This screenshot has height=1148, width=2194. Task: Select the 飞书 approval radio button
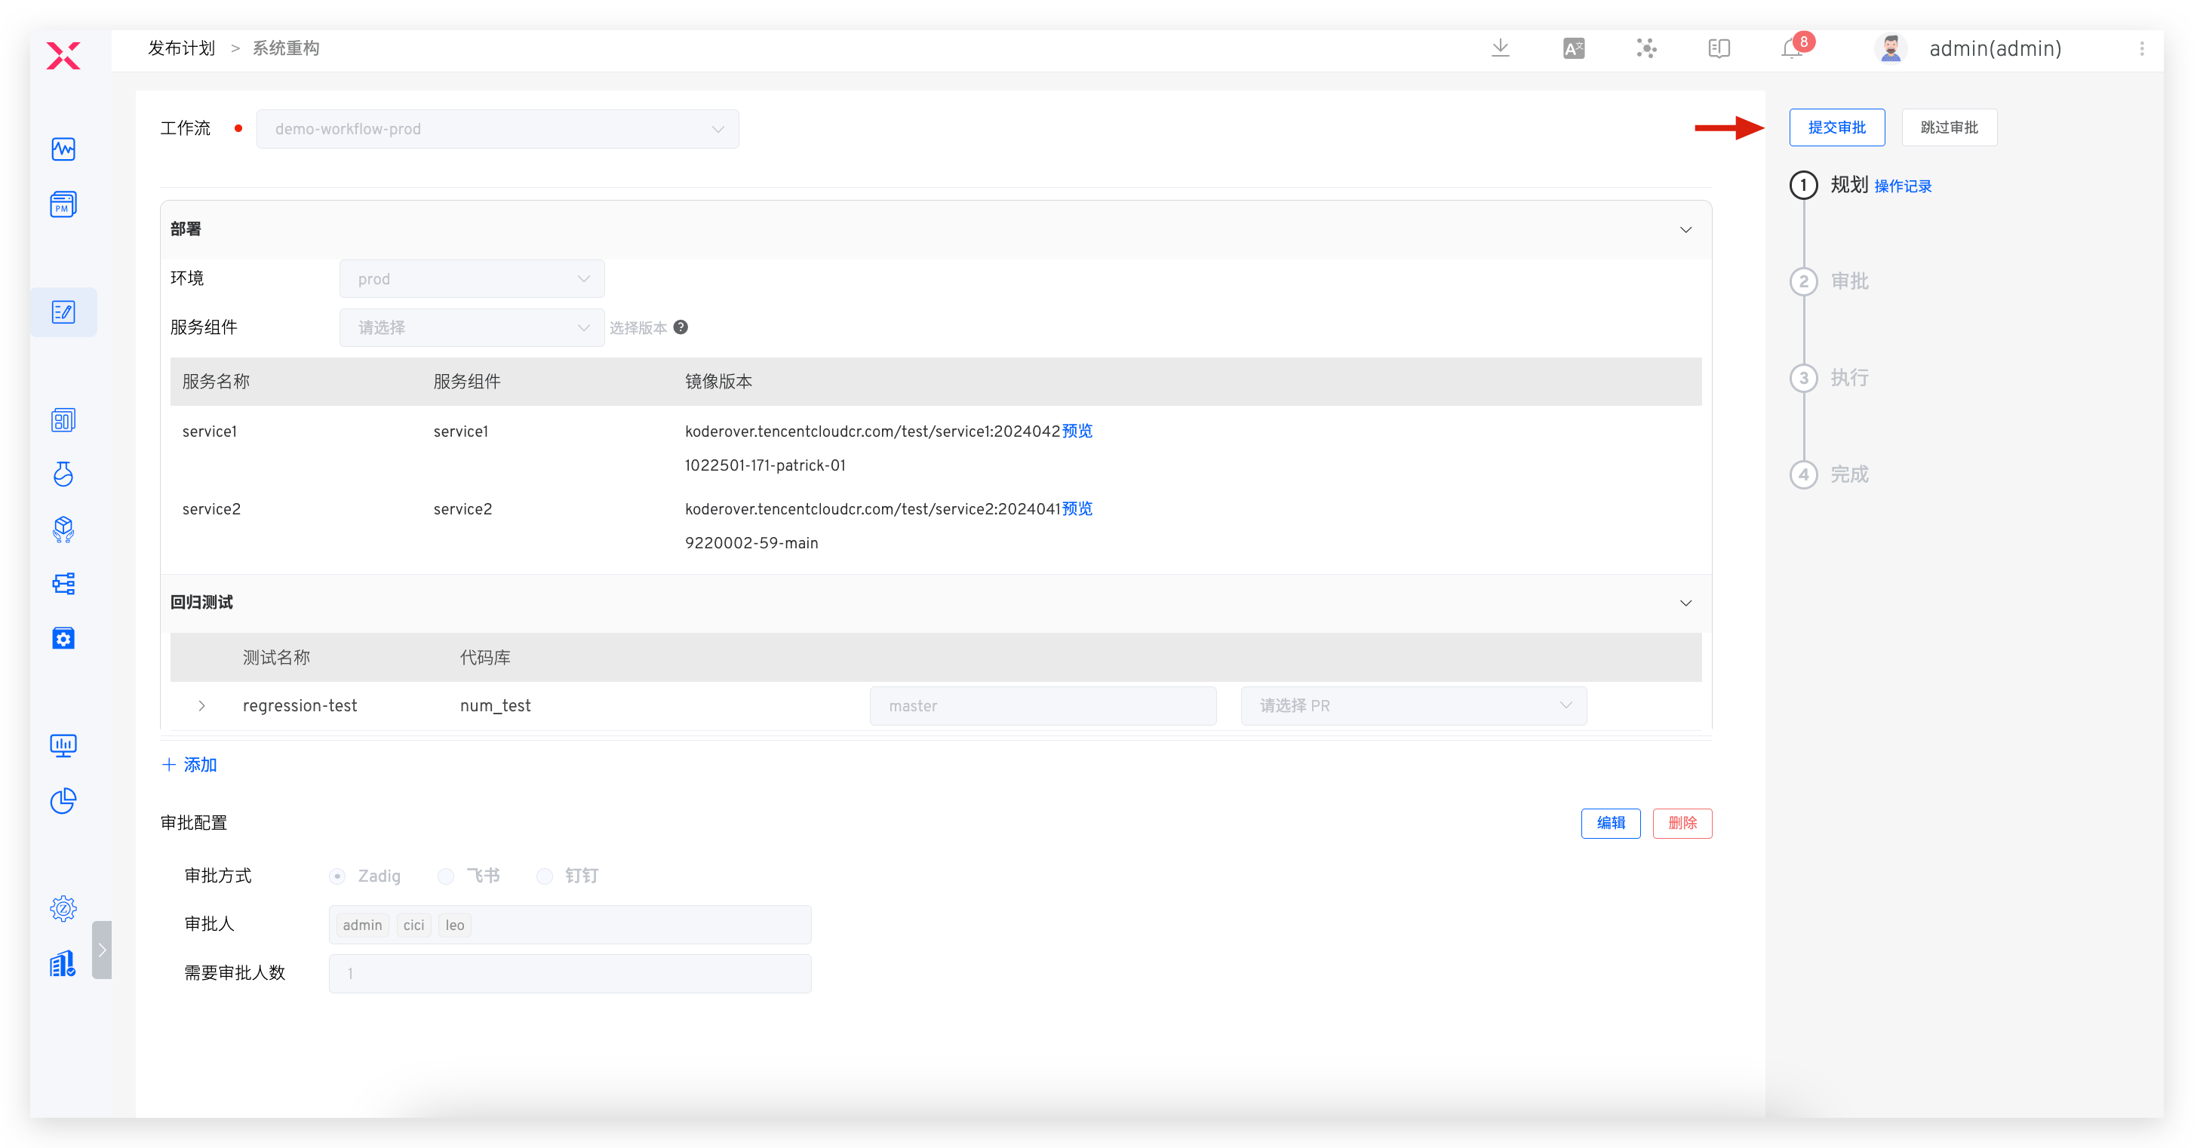click(445, 876)
